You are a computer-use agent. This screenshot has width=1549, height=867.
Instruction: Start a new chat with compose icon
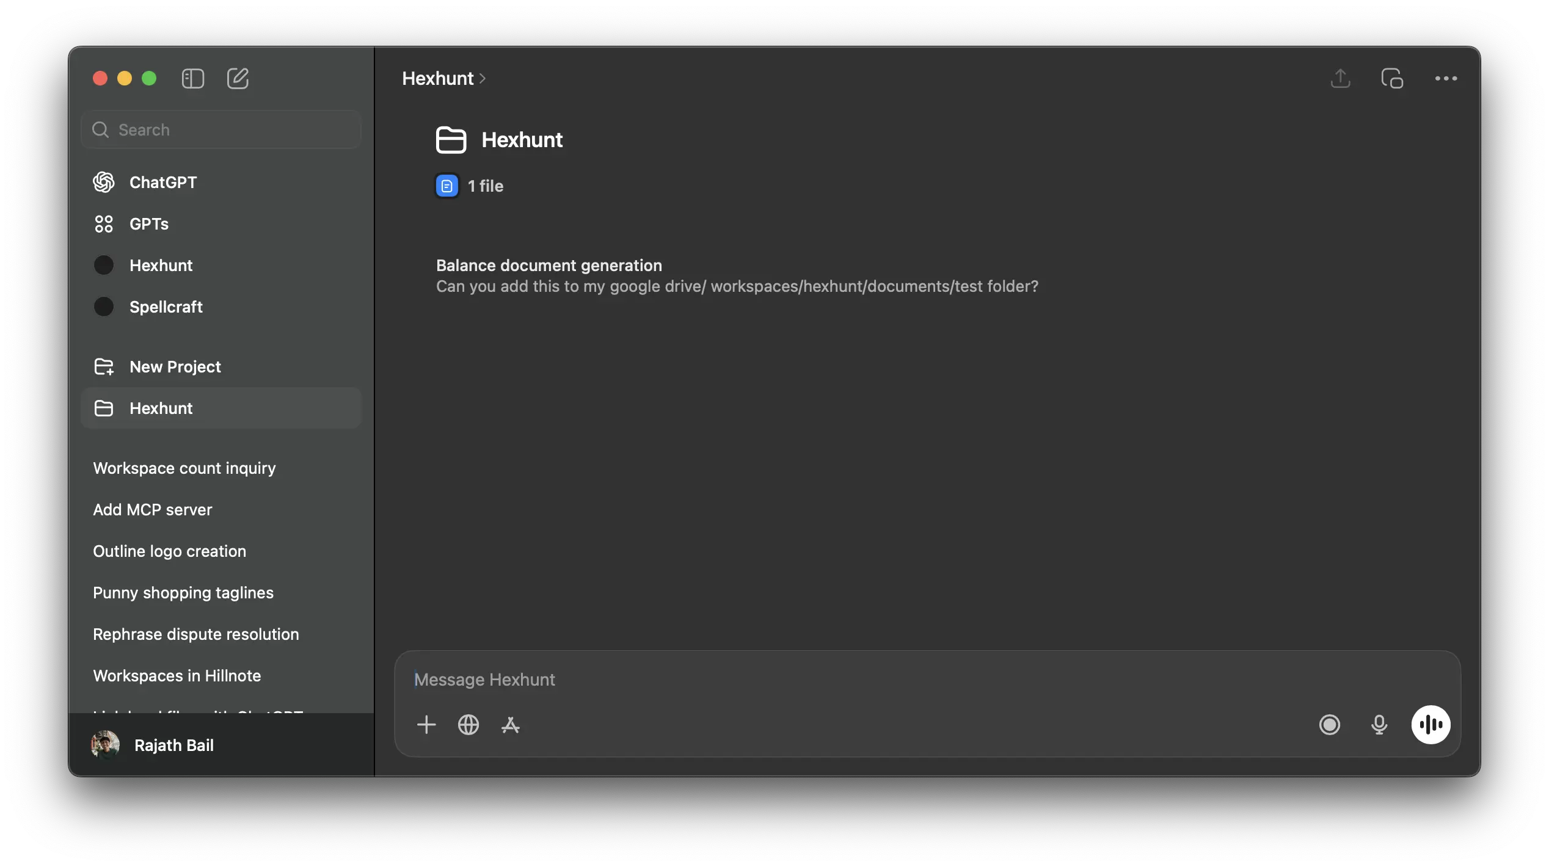pyautogui.click(x=238, y=79)
